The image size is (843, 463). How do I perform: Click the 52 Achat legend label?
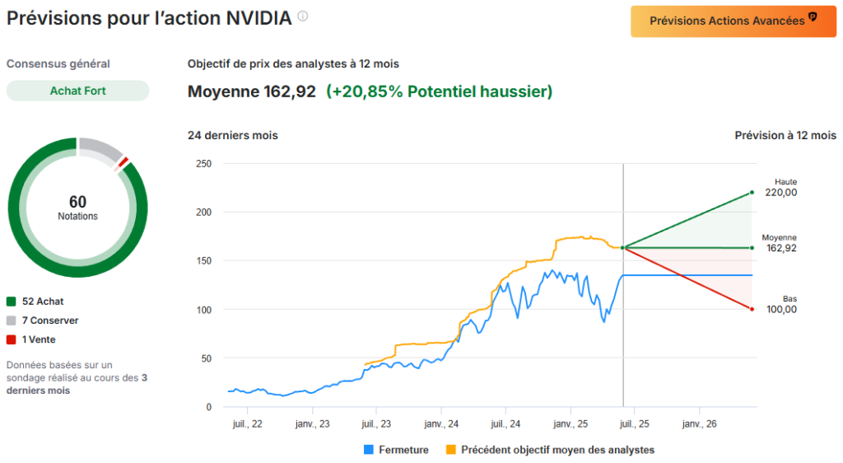tap(45, 302)
